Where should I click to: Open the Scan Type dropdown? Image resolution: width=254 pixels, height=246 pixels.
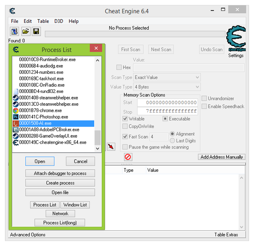click(167, 77)
